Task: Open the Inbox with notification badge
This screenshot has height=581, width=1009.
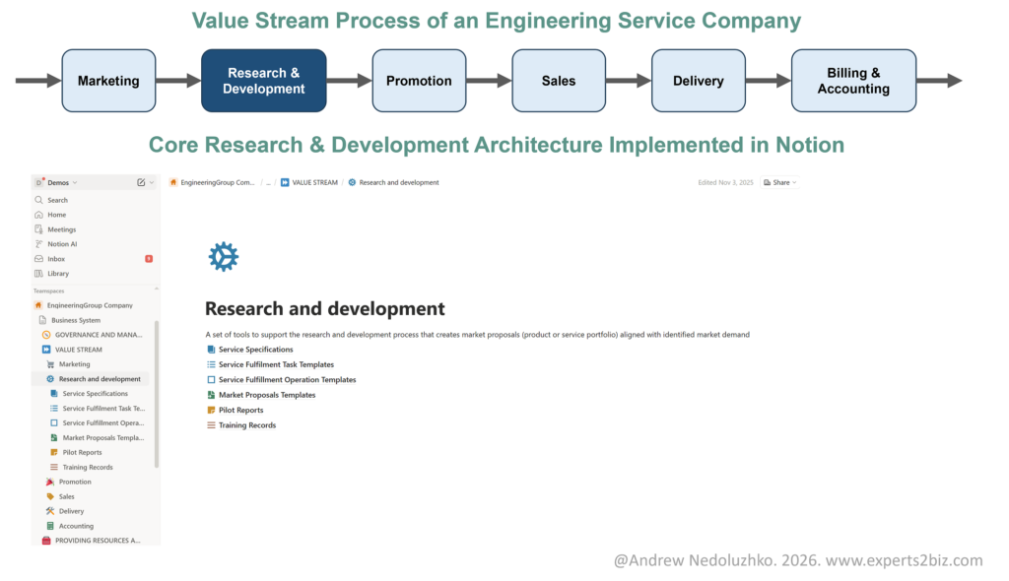Action: coord(56,259)
